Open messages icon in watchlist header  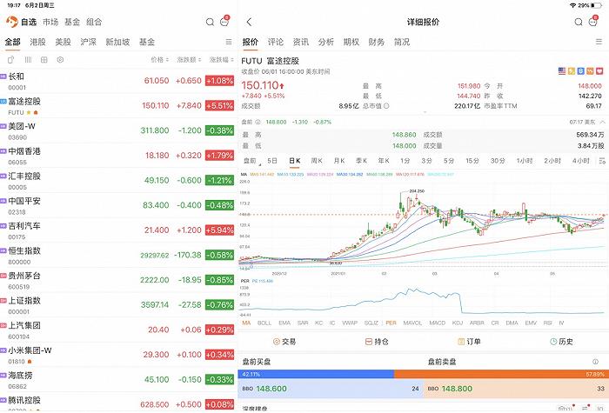pyautogui.click(x=224, y=22)
